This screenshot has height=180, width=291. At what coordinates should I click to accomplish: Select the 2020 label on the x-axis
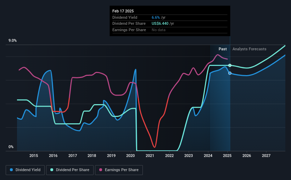130,156
